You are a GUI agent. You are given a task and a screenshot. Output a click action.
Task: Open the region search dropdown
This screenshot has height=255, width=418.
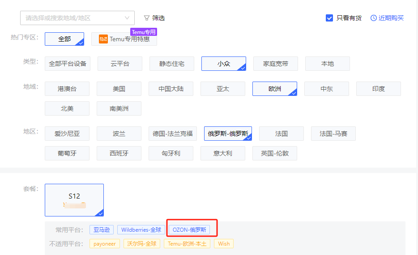(72, 18)
